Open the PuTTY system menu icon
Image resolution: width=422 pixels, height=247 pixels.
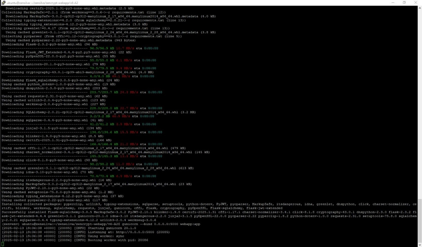click(x=3, y=3)
